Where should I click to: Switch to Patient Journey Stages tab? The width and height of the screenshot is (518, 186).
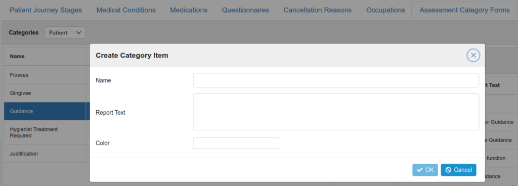[46, 10]
